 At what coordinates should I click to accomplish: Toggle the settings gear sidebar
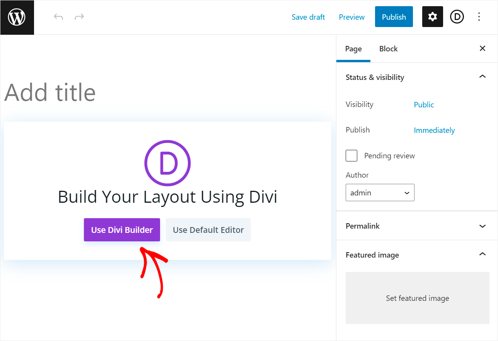click(433, 17)
